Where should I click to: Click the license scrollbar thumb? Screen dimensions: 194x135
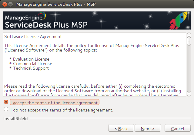tap(189, 41)
